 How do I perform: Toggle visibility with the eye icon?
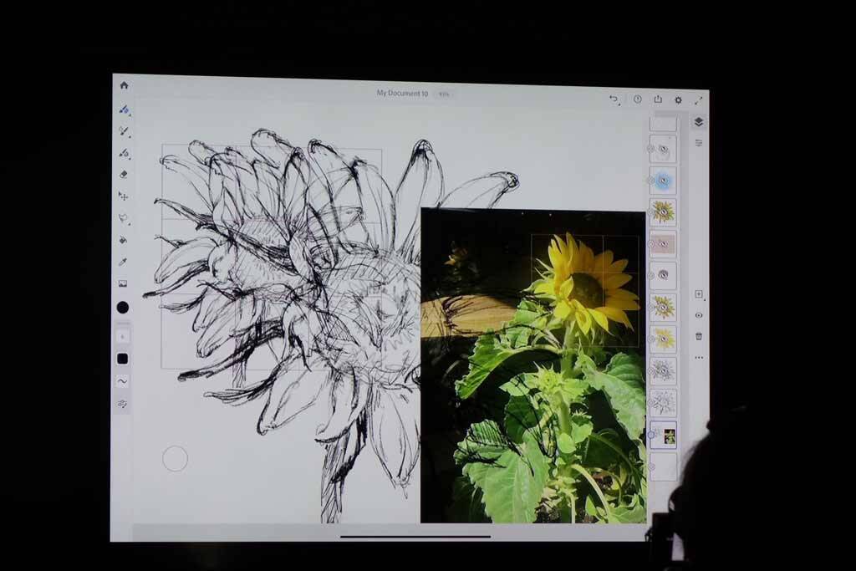coord(699,315)
